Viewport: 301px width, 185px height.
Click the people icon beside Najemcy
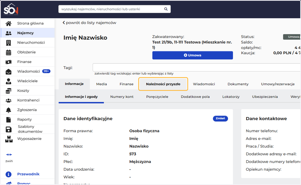[9, 33]
